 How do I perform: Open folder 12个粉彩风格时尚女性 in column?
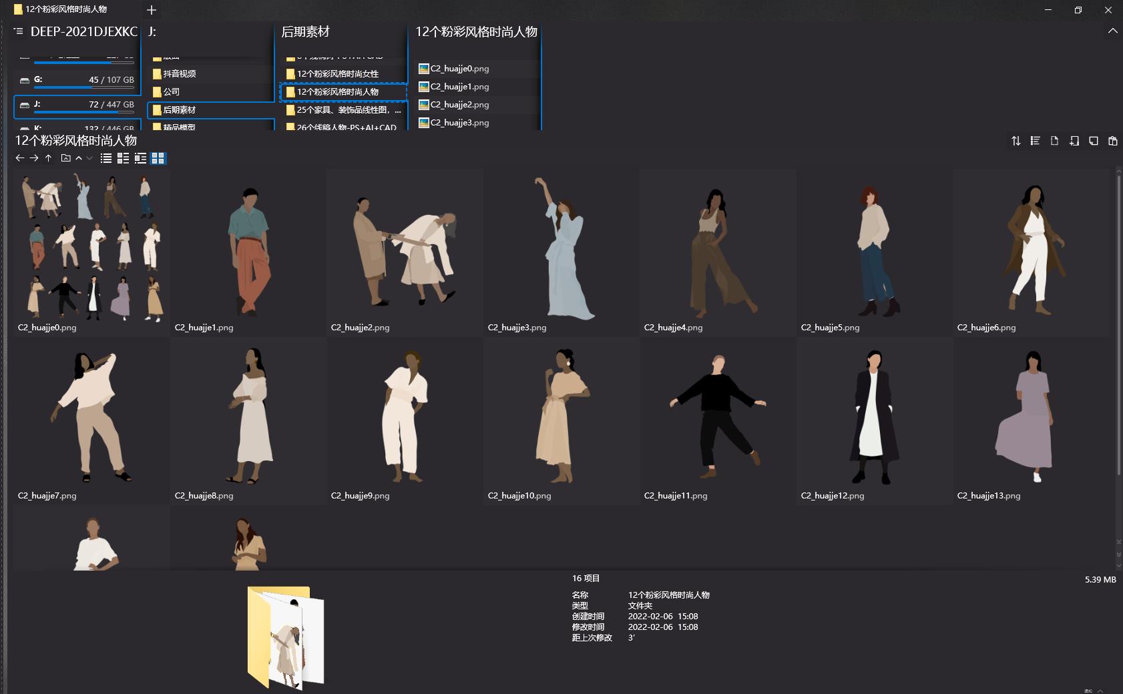coord(337,74)
